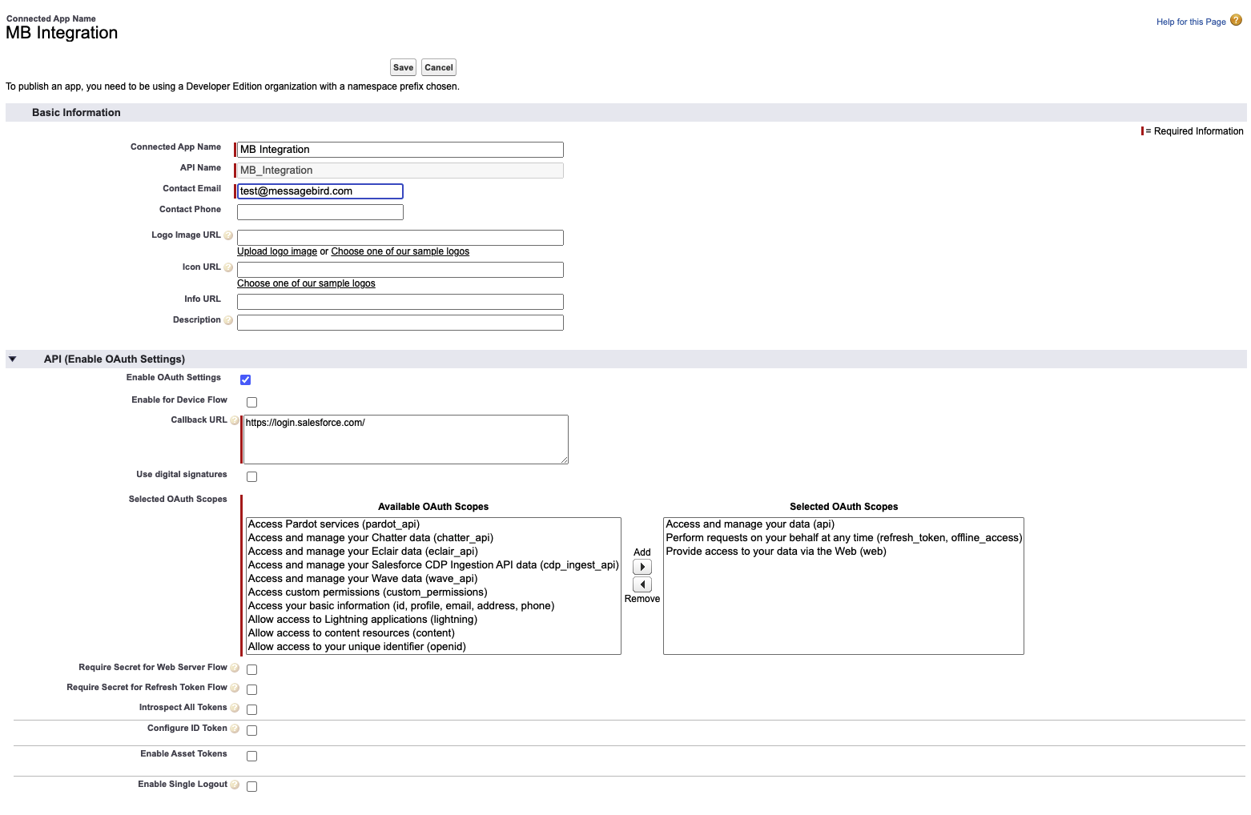This screenshot has width=1251, height=815.
Task: Open help icon next to Callback URL
Action: [235, 420]
